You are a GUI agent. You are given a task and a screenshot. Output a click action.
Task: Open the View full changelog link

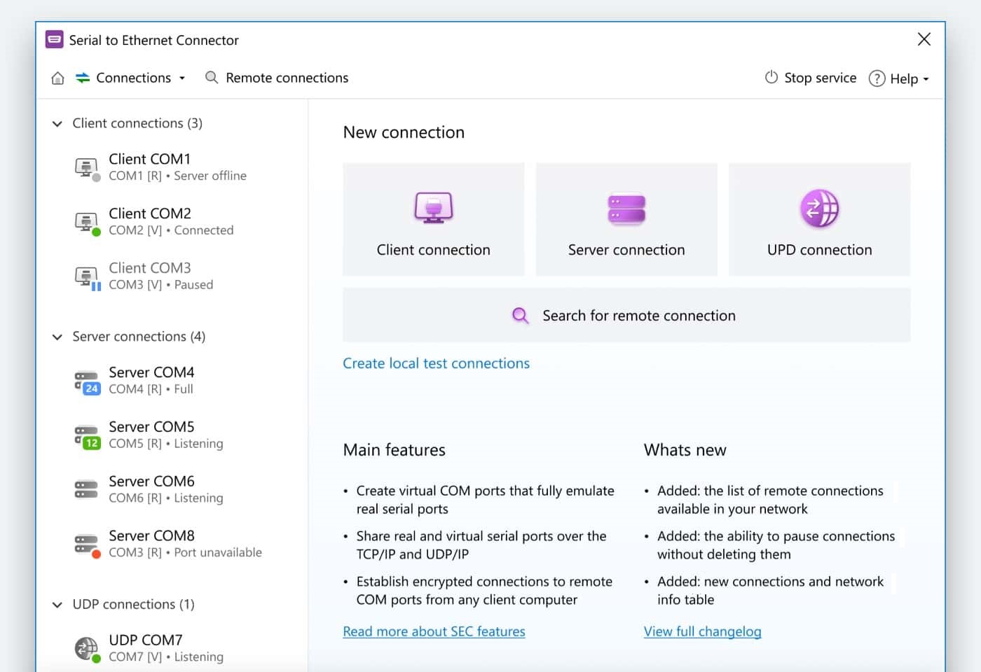[702, 631]
